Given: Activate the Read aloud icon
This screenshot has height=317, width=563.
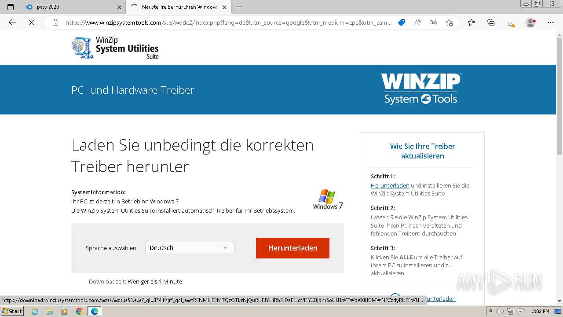Looking at the screenshot, I should click(x=417, y=22).
